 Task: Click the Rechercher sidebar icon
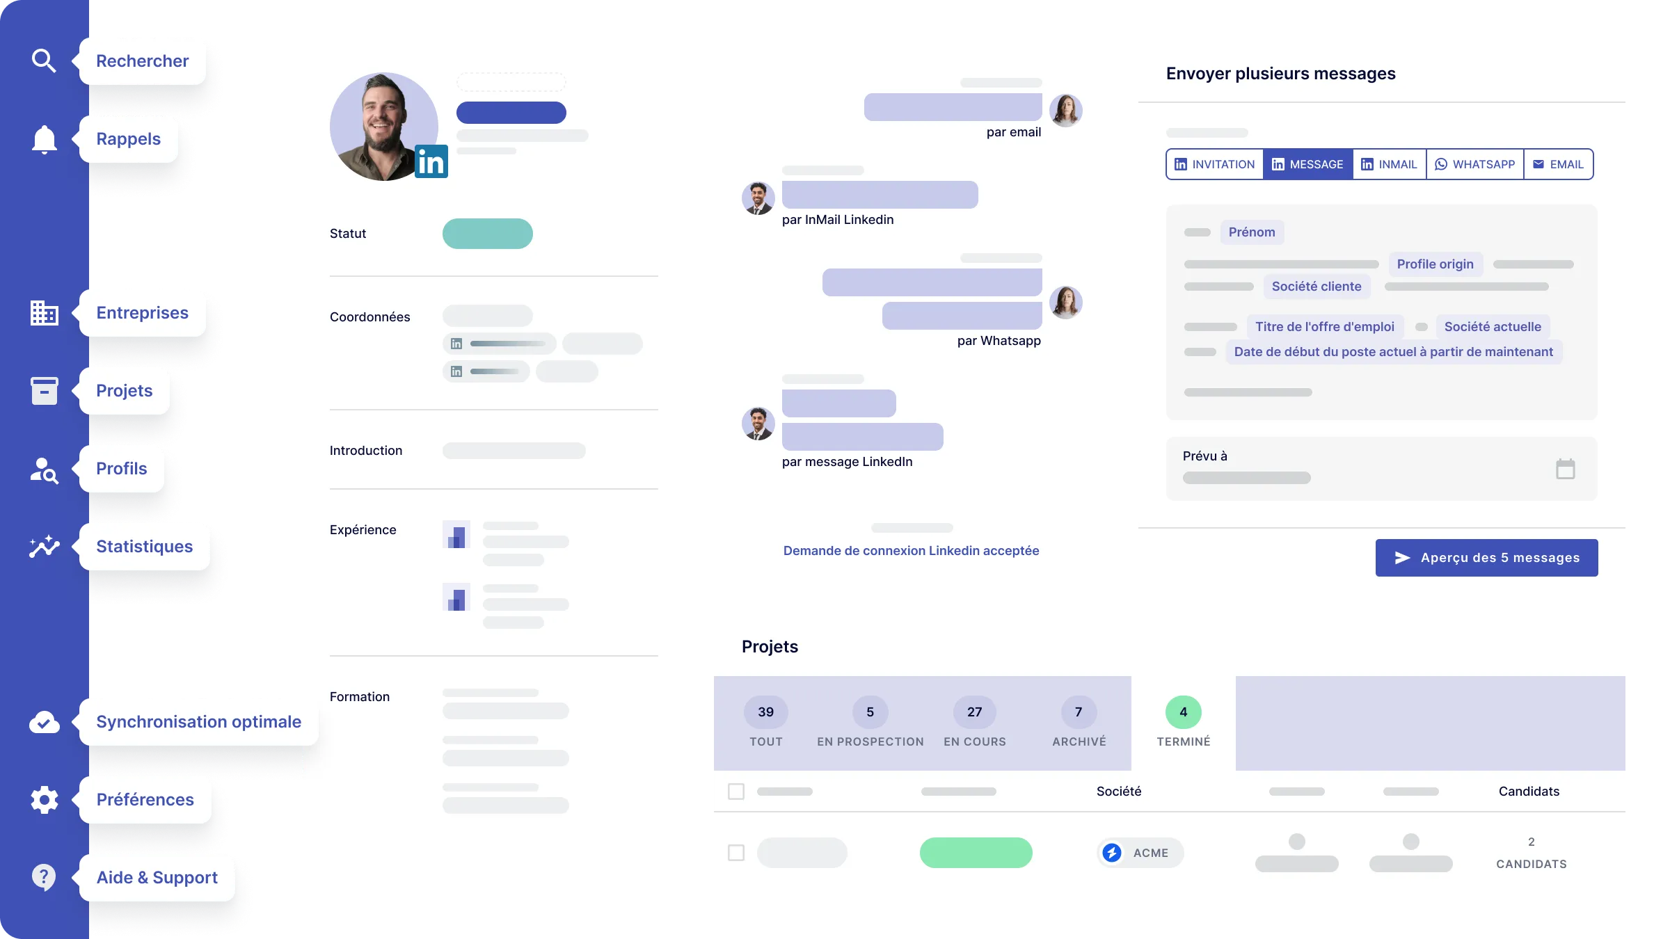pyautogui.click(x=44, y=61)
